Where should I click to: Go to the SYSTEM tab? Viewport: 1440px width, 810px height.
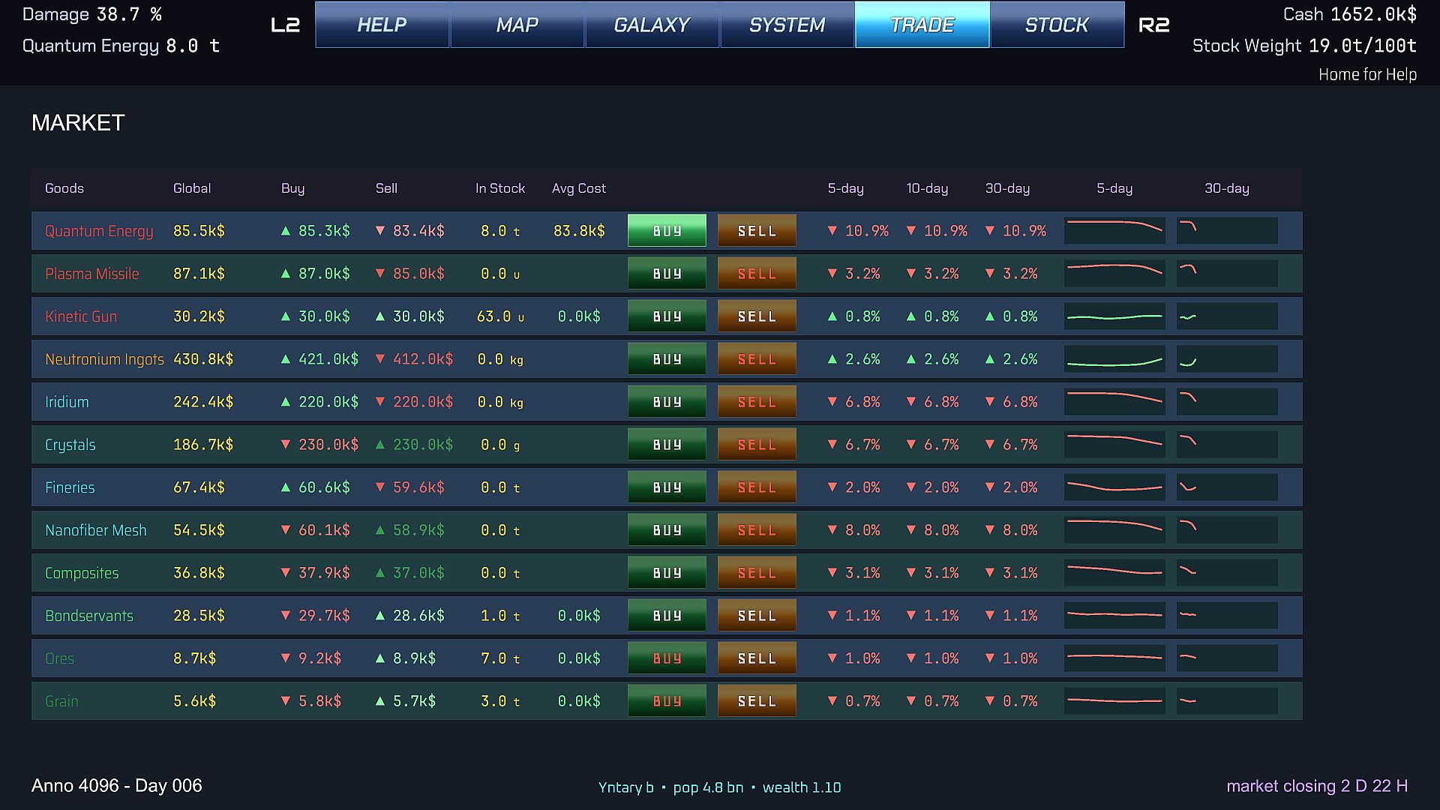pos(787,25)
